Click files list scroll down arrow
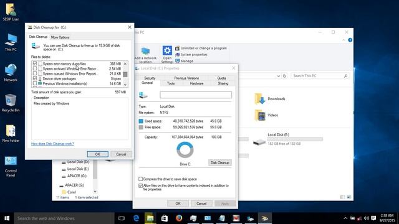 pos(125,85)
